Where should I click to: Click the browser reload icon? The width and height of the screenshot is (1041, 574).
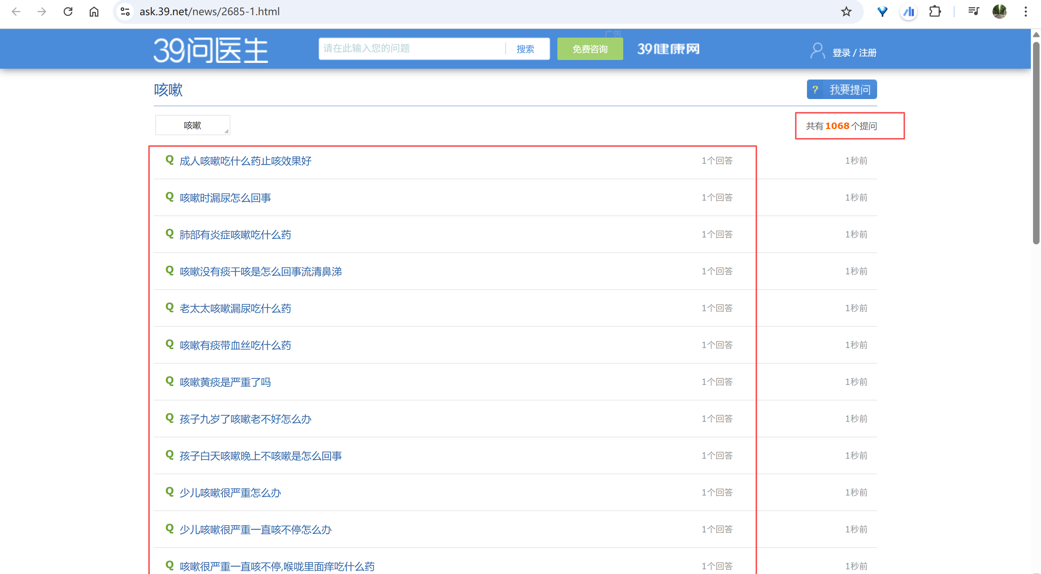(x=68, y=12)
